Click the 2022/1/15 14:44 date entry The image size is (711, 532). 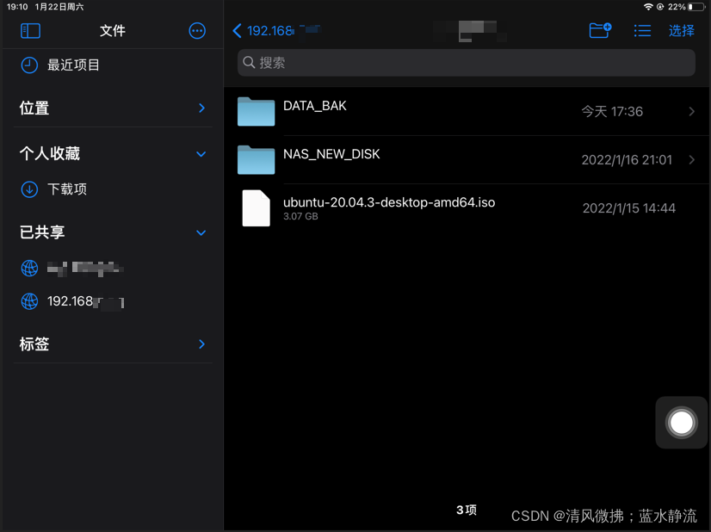(x=629, y=208)
